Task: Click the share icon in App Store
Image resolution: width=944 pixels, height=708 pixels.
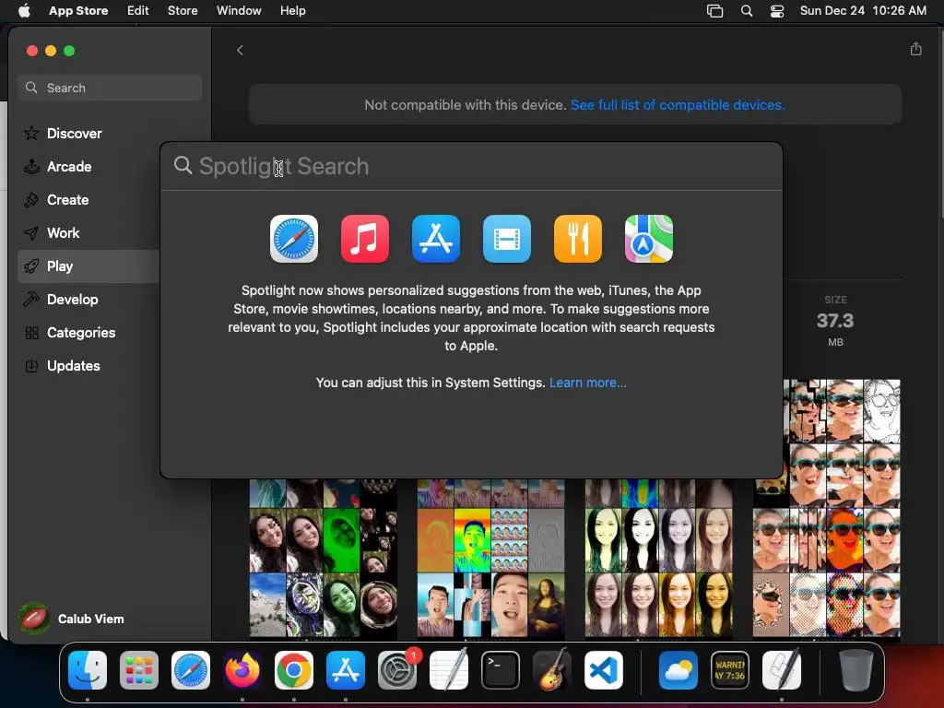Action: [915, 50]
